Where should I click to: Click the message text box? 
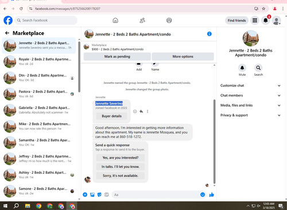pos(156,195)
